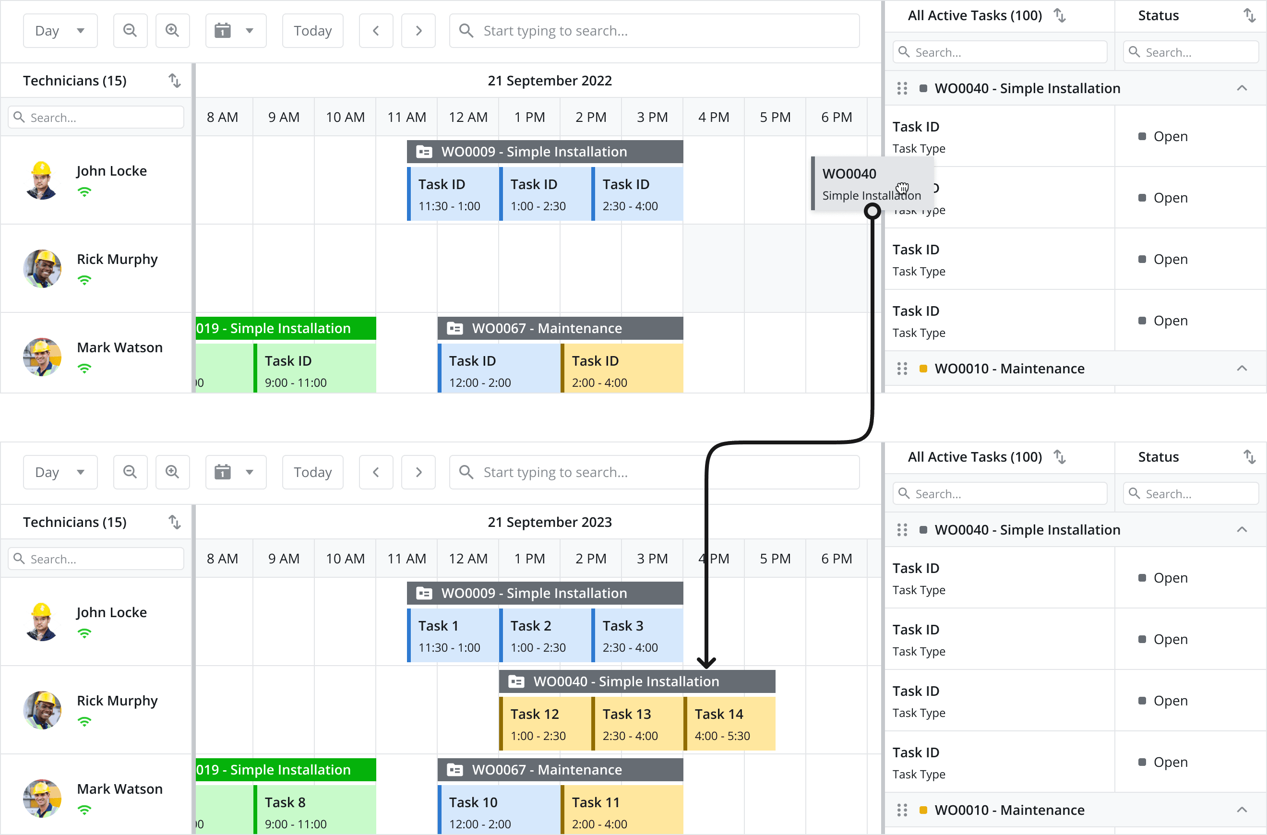The image size is (1267, 835).
Task: Select Task 1 block for John Locke
Action: click(453, 636)
